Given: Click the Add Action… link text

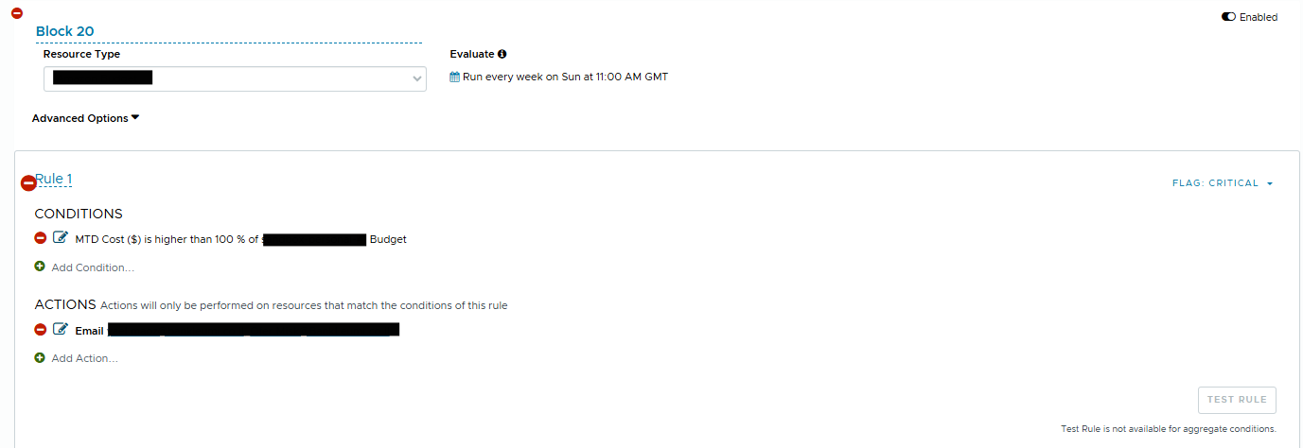Looking at the screenshot, I should coord(85,358).
